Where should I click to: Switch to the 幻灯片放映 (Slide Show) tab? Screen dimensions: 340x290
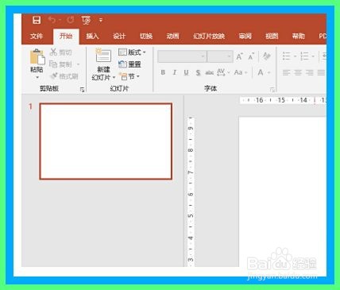(209, 36)
